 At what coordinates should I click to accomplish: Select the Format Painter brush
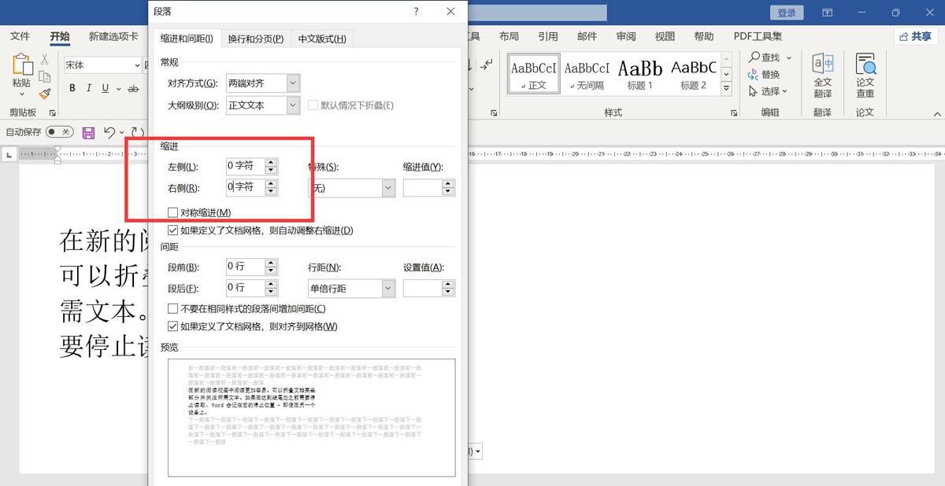pyautogui.click(x=45, y=94)
